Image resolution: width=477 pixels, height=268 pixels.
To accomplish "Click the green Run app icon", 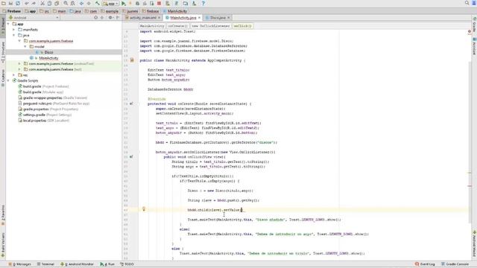I will click(124, 3).
